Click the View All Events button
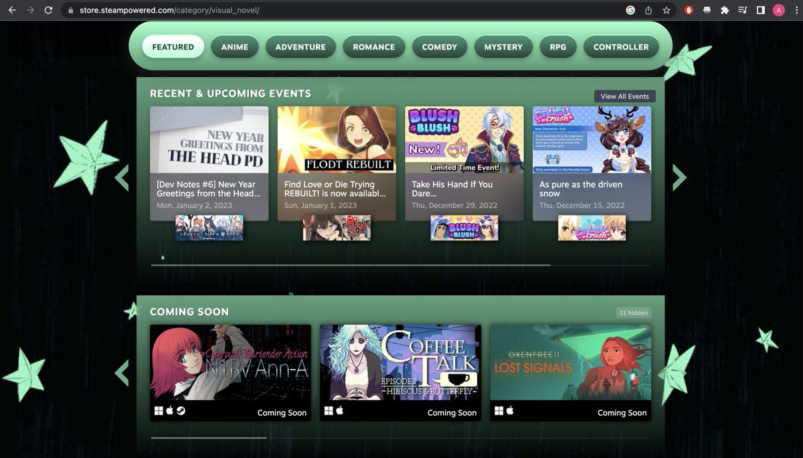Screen dimensions: 803x458 [625, 96]
